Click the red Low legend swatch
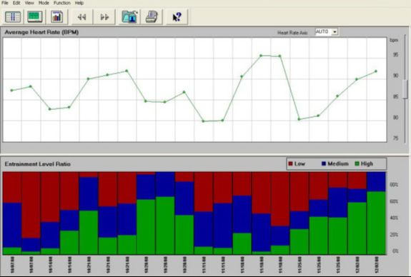The image size is (411, 277). coord(290,163)
